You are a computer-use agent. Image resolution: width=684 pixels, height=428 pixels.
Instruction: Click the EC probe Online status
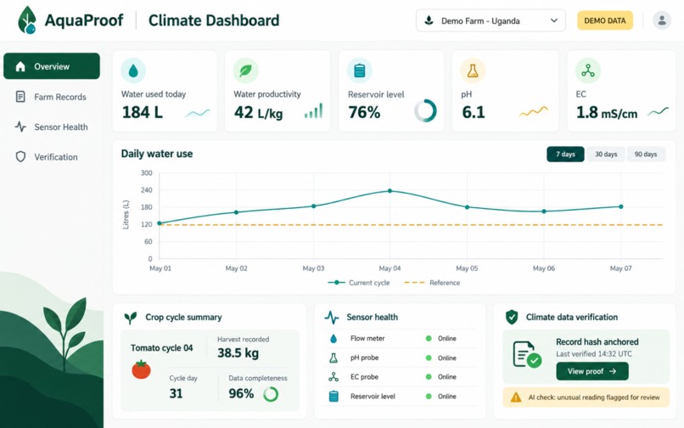click(x=441, y=377)
